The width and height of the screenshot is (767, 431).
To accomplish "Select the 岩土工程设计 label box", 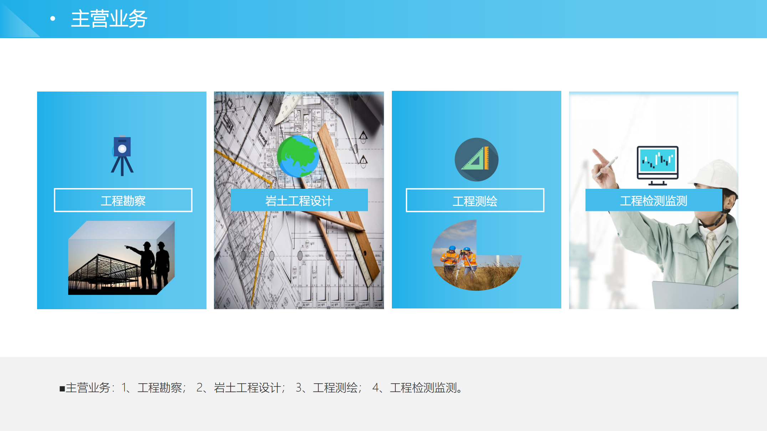I will (299, 200).
